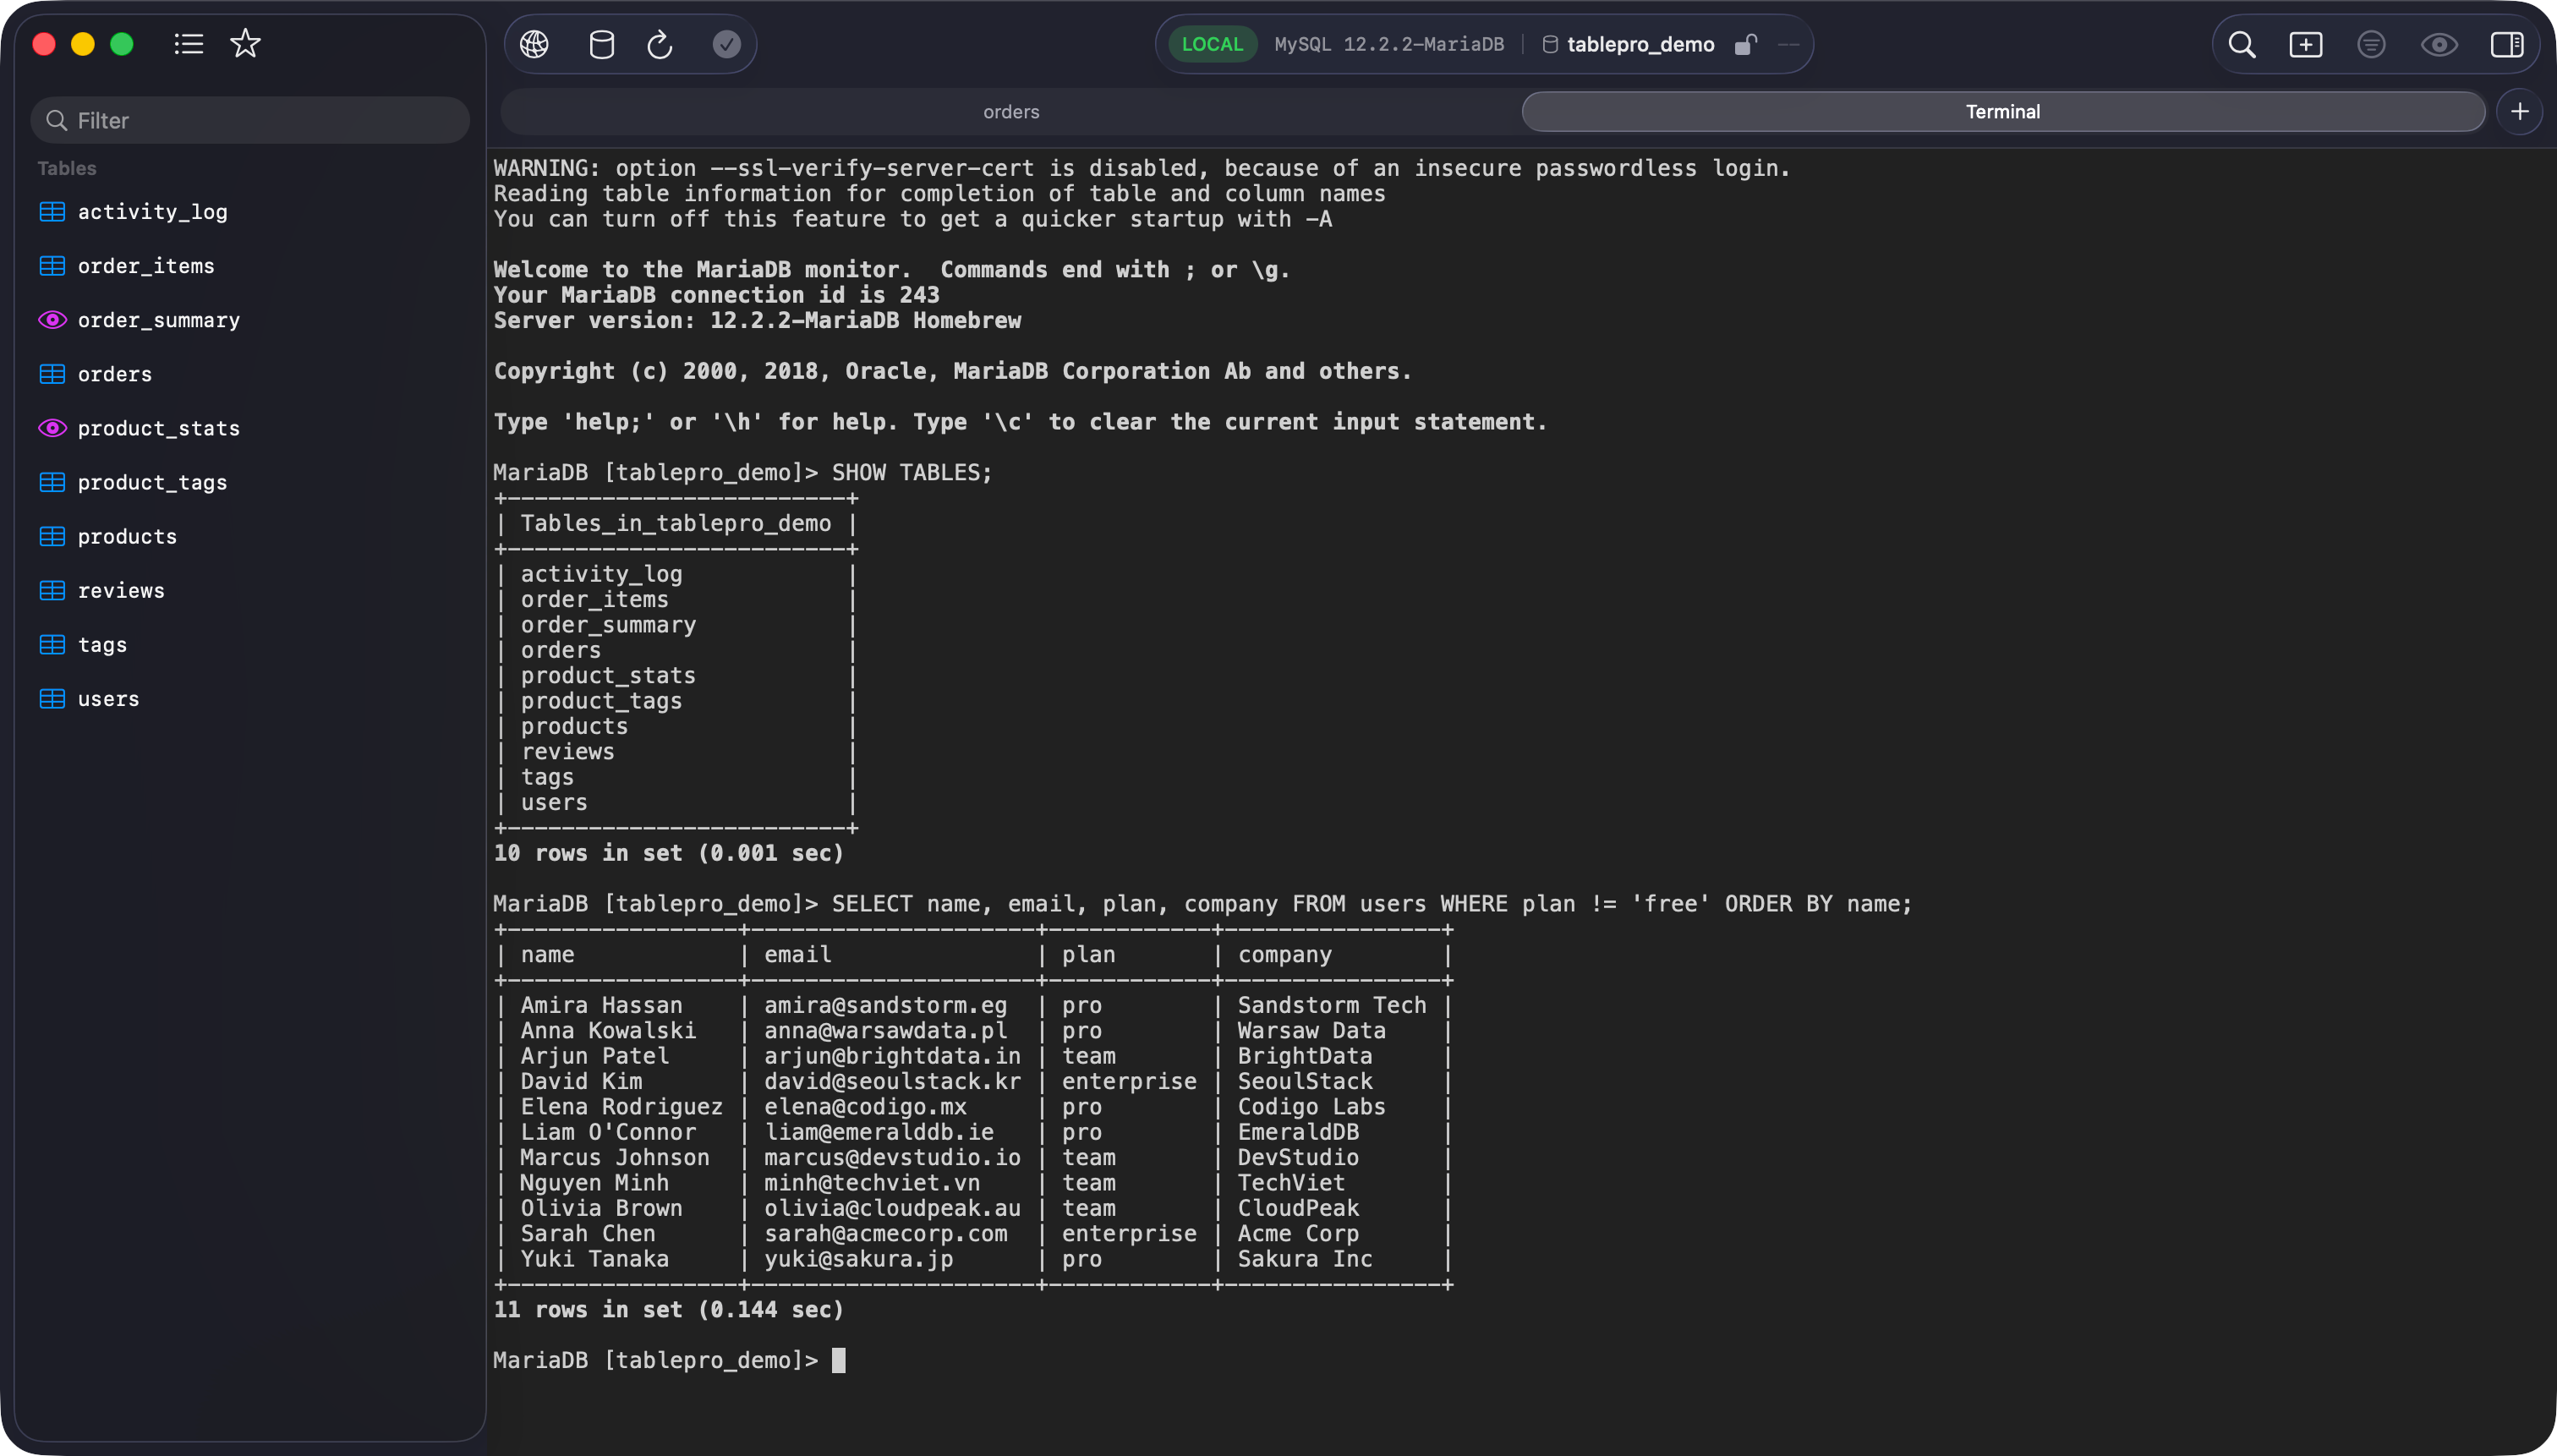Image resolution: width=2557 pixels, height=1456 pixels.
Task: Select users table in sidebar
Action: tap(250, 698)
